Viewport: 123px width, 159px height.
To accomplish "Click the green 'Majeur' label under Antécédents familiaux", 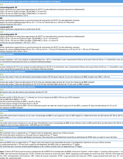I will pyautogui.click(x=2, y=130).
